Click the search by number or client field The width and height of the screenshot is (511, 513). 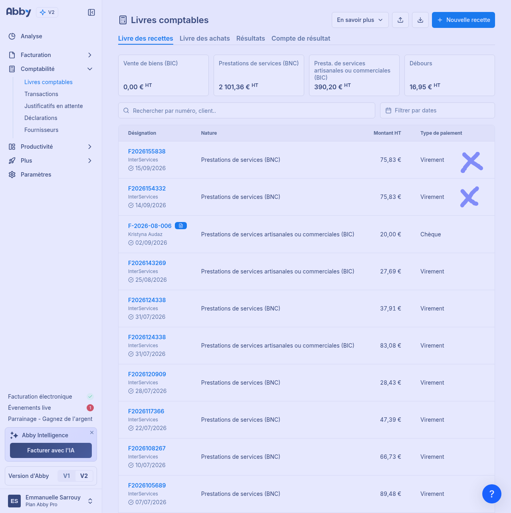click(247, 110)
